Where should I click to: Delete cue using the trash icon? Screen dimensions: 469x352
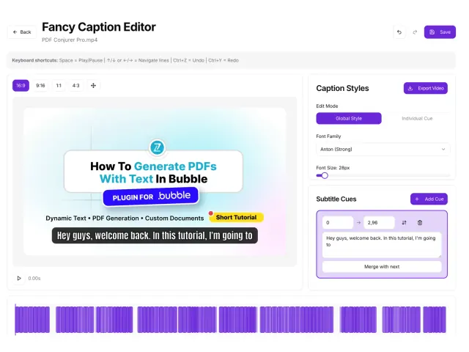tap(420, 223)
